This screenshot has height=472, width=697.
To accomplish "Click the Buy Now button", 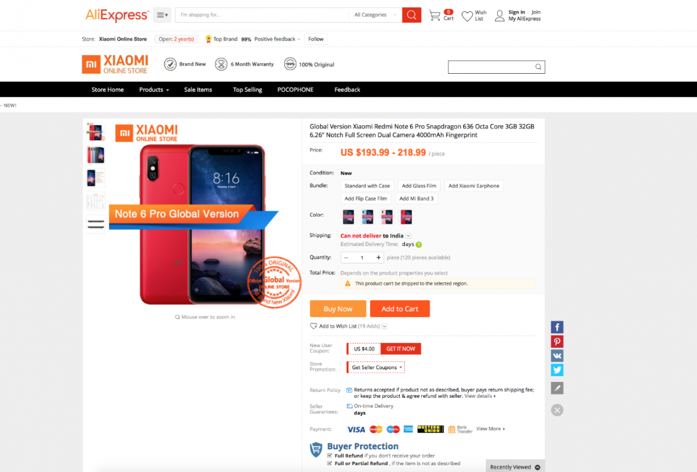I will pos(338,309).
